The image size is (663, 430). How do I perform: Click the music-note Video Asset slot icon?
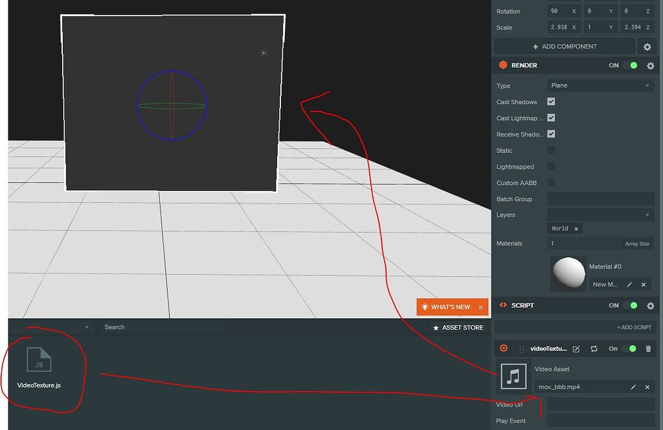click(x=513, y=377)
